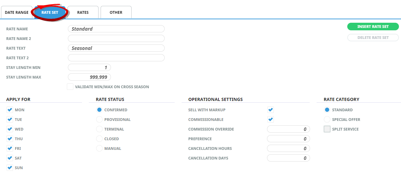Enable Validate Min/Max on Cross Season
401x175 pixels.
pyautogui.click(x=70, y=87)
